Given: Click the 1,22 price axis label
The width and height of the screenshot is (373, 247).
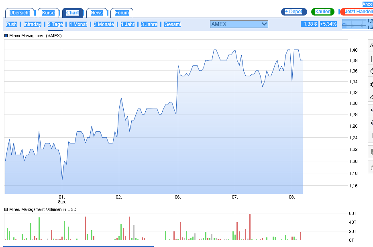Looking at the screenshot, I should [353, 149].
